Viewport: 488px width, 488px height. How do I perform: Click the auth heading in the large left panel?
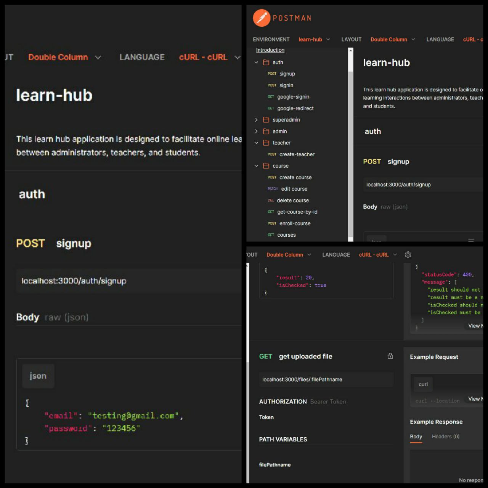pos(32,194)
